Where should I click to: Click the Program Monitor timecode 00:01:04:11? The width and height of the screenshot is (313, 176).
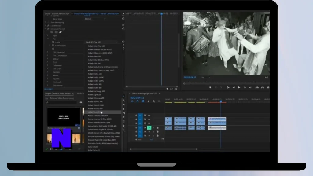(x=190, y=77)
